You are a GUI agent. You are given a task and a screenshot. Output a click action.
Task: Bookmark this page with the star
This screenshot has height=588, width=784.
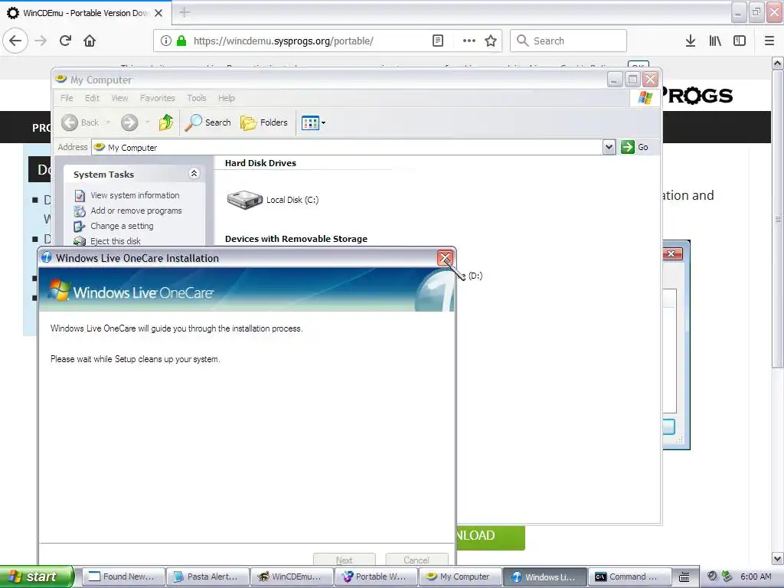[x=491, y=41]
